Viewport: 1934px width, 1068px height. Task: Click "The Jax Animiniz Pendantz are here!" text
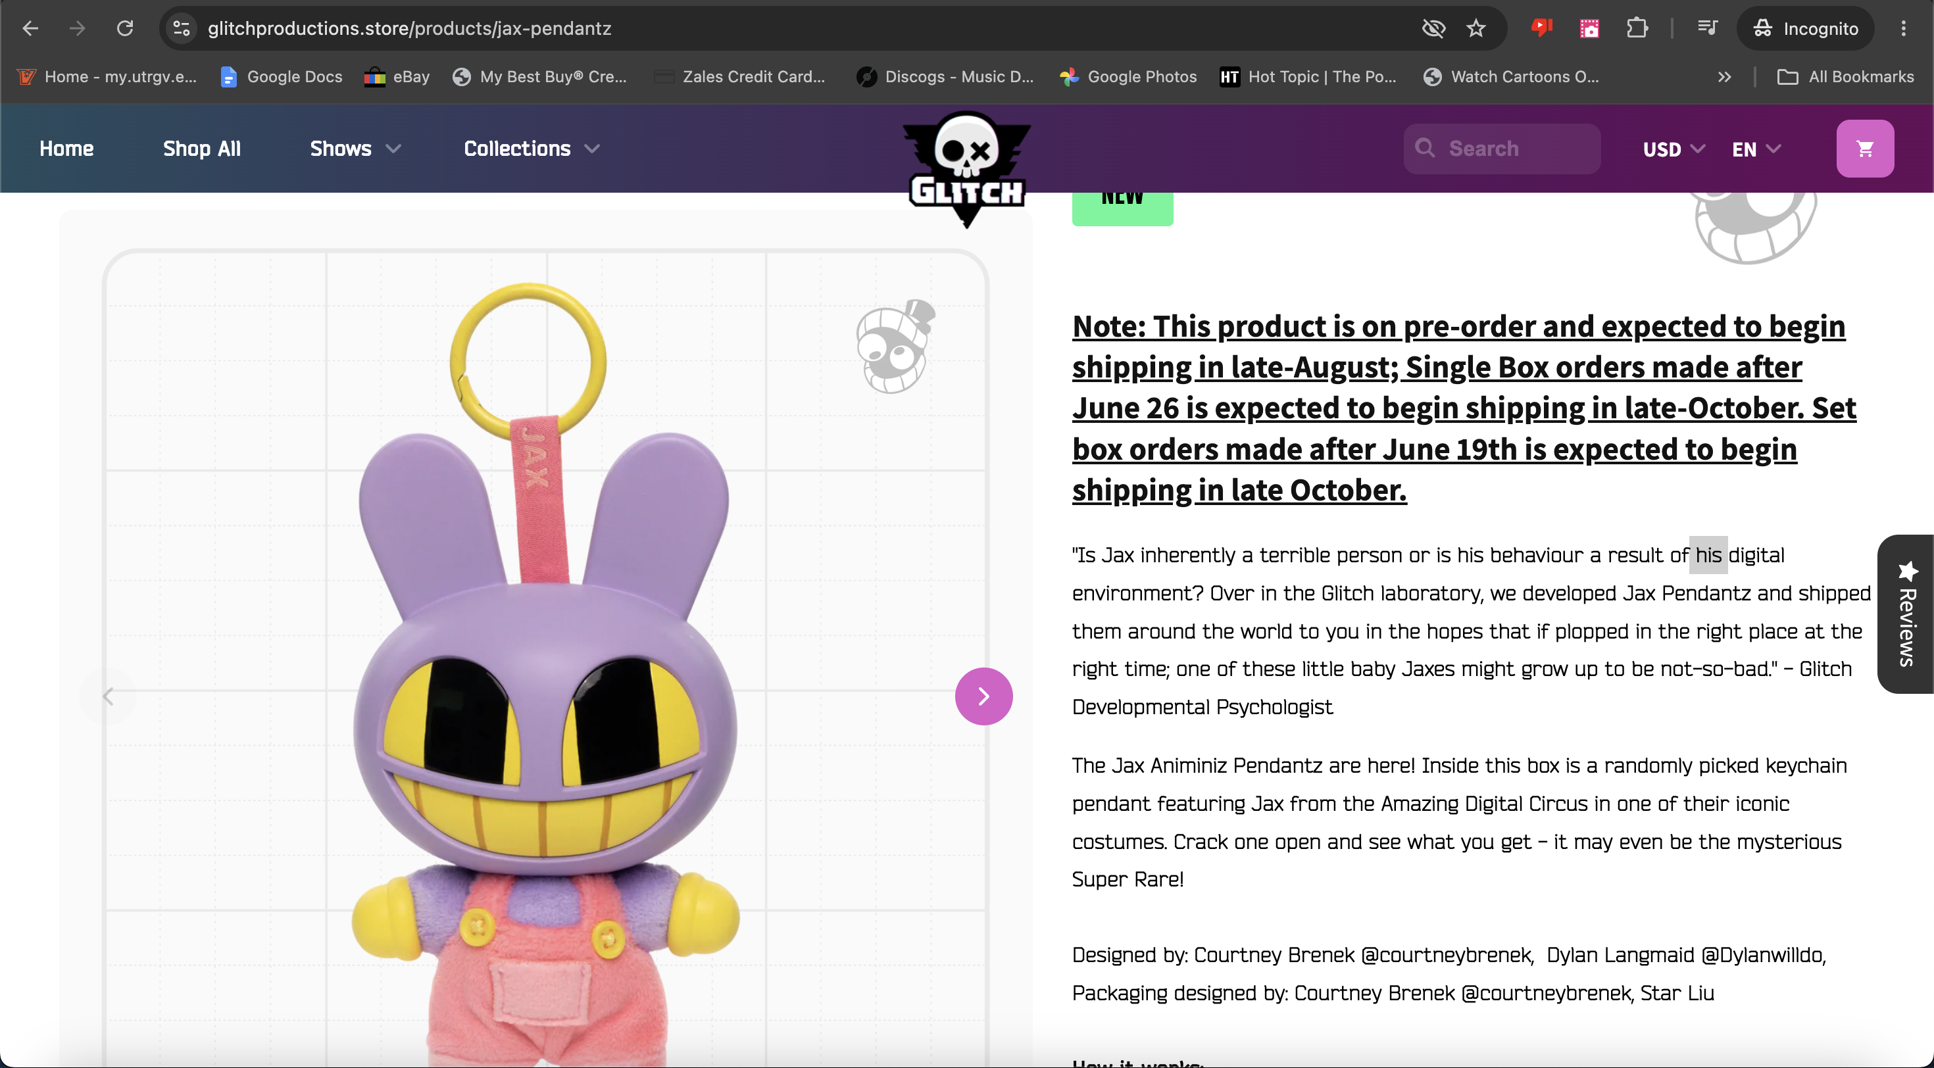point(1243,765)
